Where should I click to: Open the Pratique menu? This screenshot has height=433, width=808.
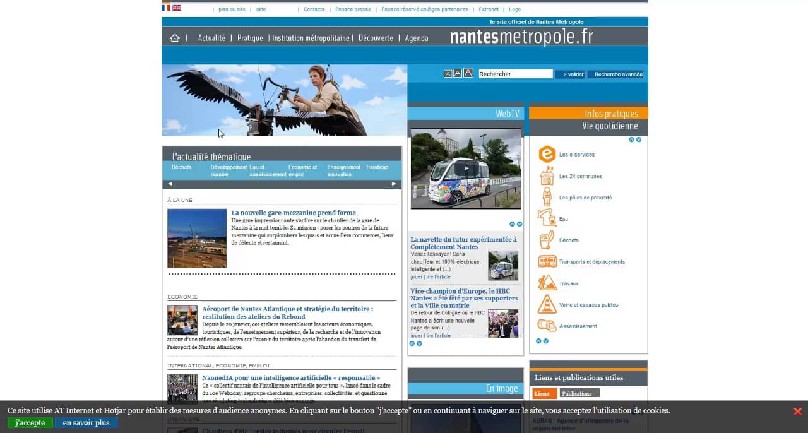pyautogui.click(x=250, y=38)
